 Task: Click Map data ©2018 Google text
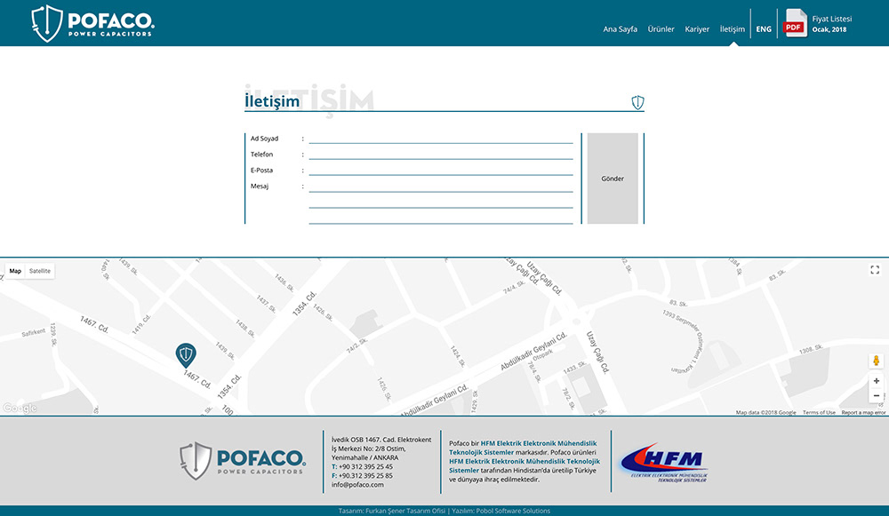pyautogui.click(x=765, y=412)
